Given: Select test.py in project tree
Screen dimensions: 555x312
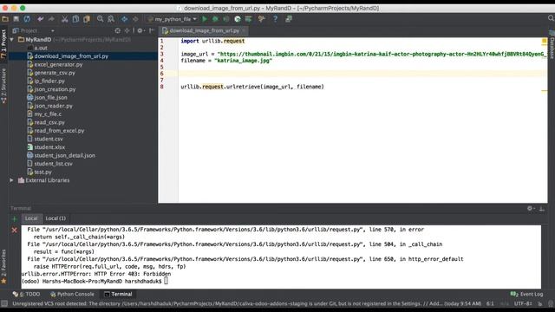Looking at the screenshot, I should tap(40, 172).
